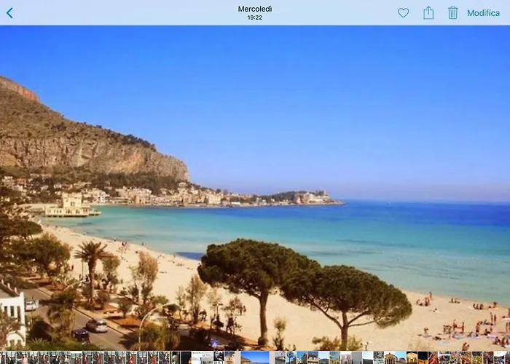Select the current blue beach thumbnail in strip

pos(255,357)
